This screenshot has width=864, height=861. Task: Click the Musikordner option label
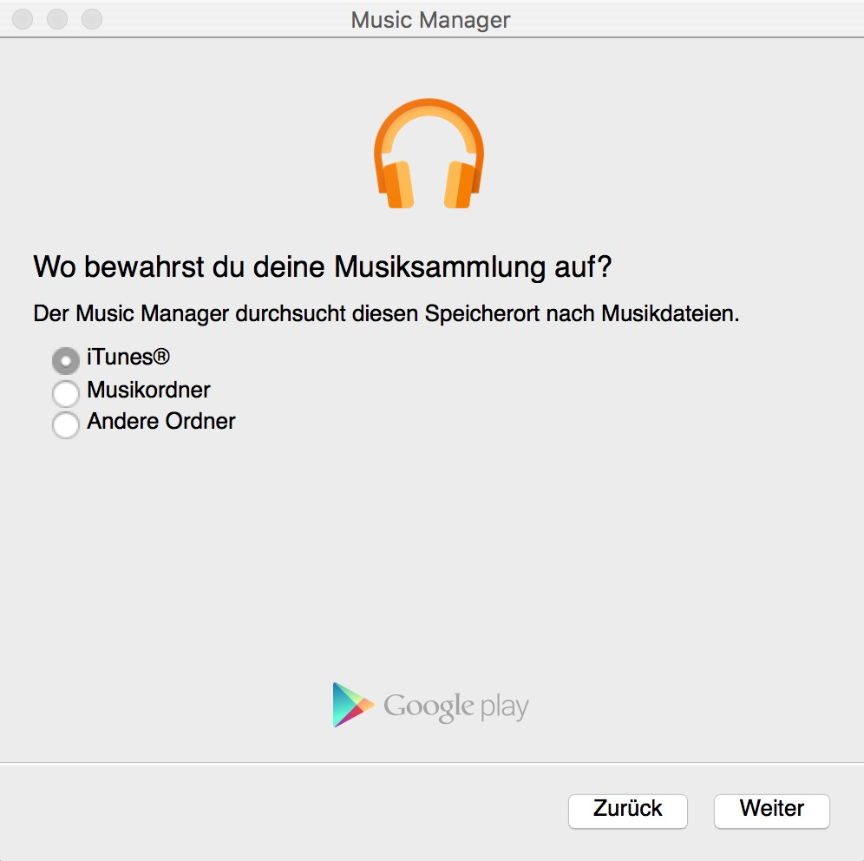coord(148,390)
